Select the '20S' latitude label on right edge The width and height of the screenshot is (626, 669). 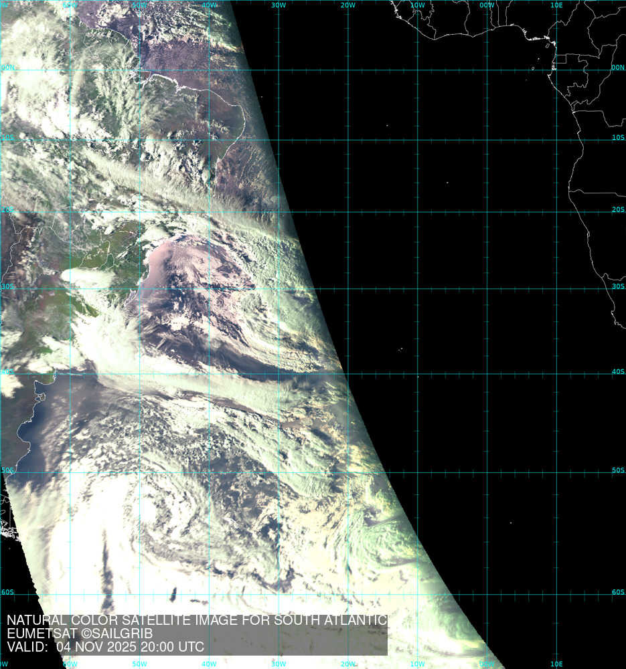pos(617,209)
